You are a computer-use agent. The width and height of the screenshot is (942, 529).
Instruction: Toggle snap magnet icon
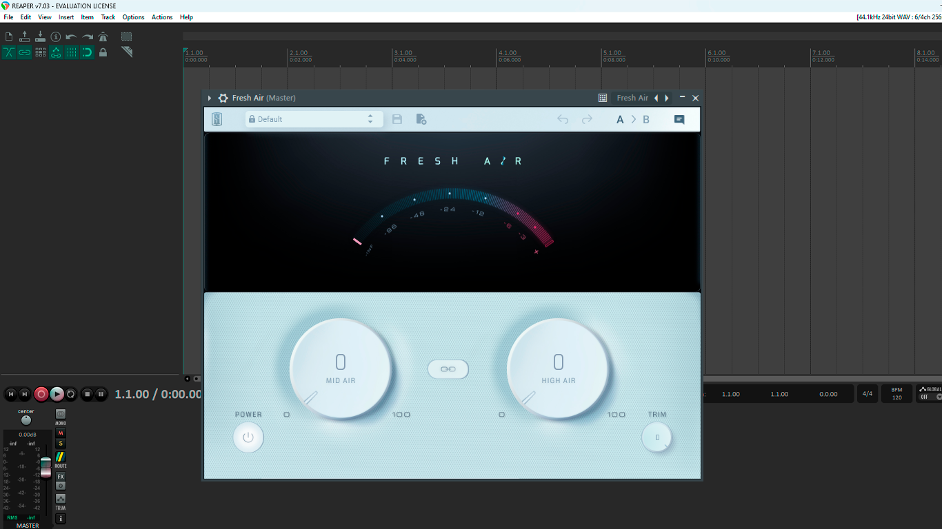[x=88, y=52]
